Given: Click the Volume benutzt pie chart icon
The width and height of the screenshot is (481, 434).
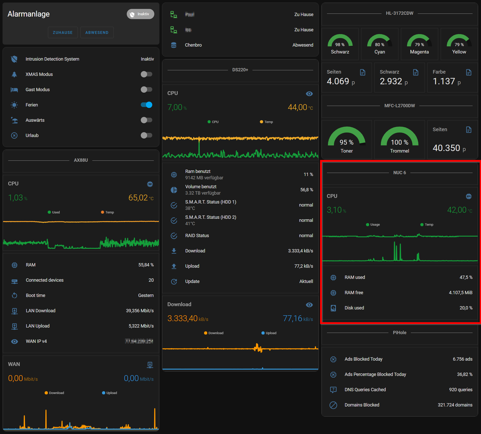Looking at the screenshot, I should point(174,190).
